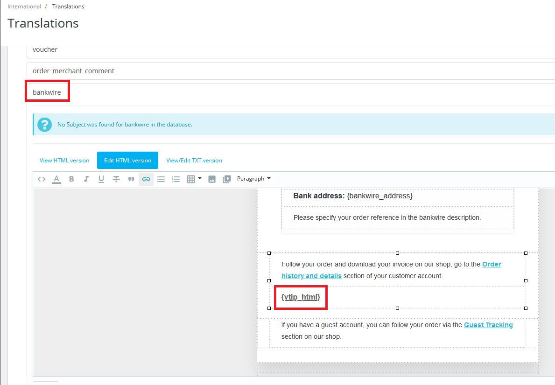This screenshot has width=555, height=385.
Task: Open the source code view icon
Action: [42, 179]
